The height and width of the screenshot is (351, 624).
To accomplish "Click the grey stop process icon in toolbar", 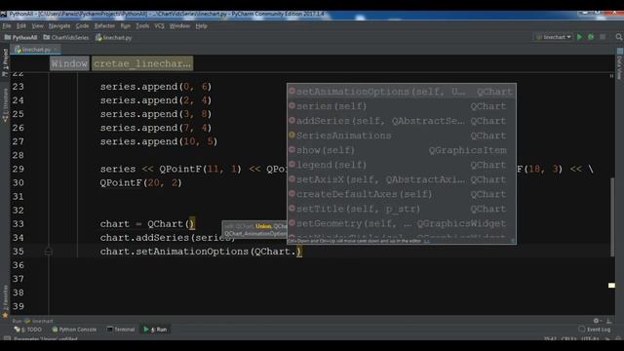I will point(603,37).
